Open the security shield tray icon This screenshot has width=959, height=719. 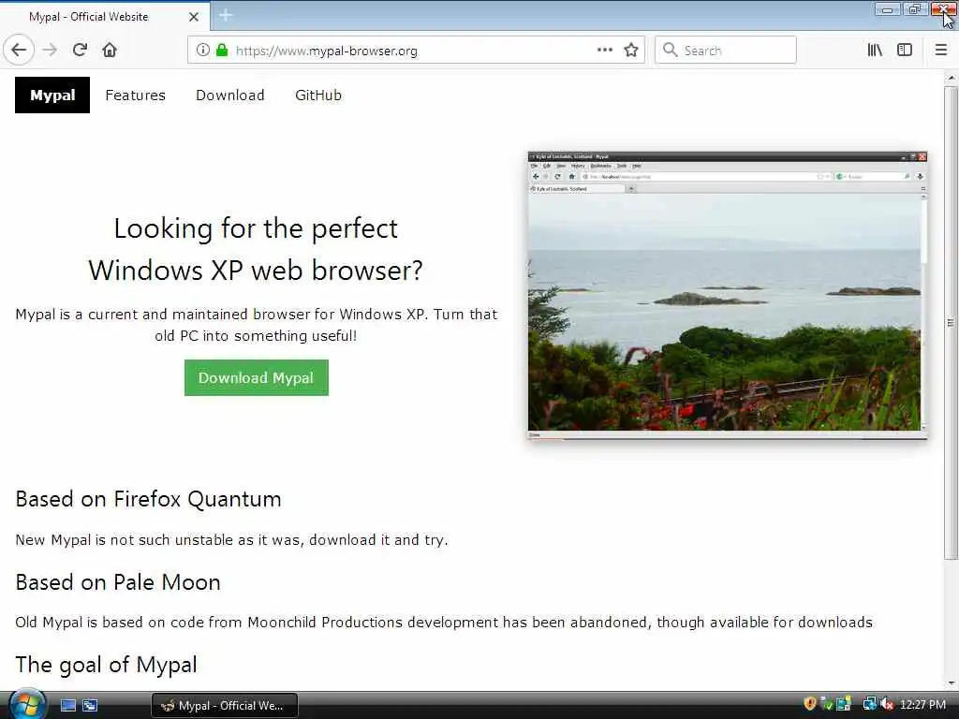click(x=810, y=704)
